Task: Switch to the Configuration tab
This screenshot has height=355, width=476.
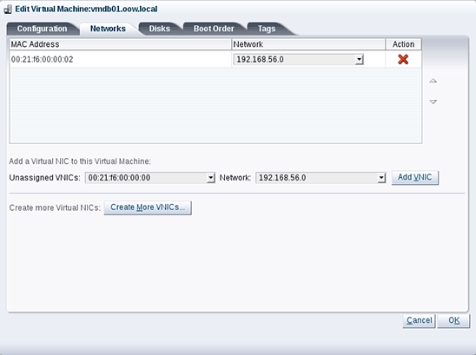Action: click(x=42, y=29)
